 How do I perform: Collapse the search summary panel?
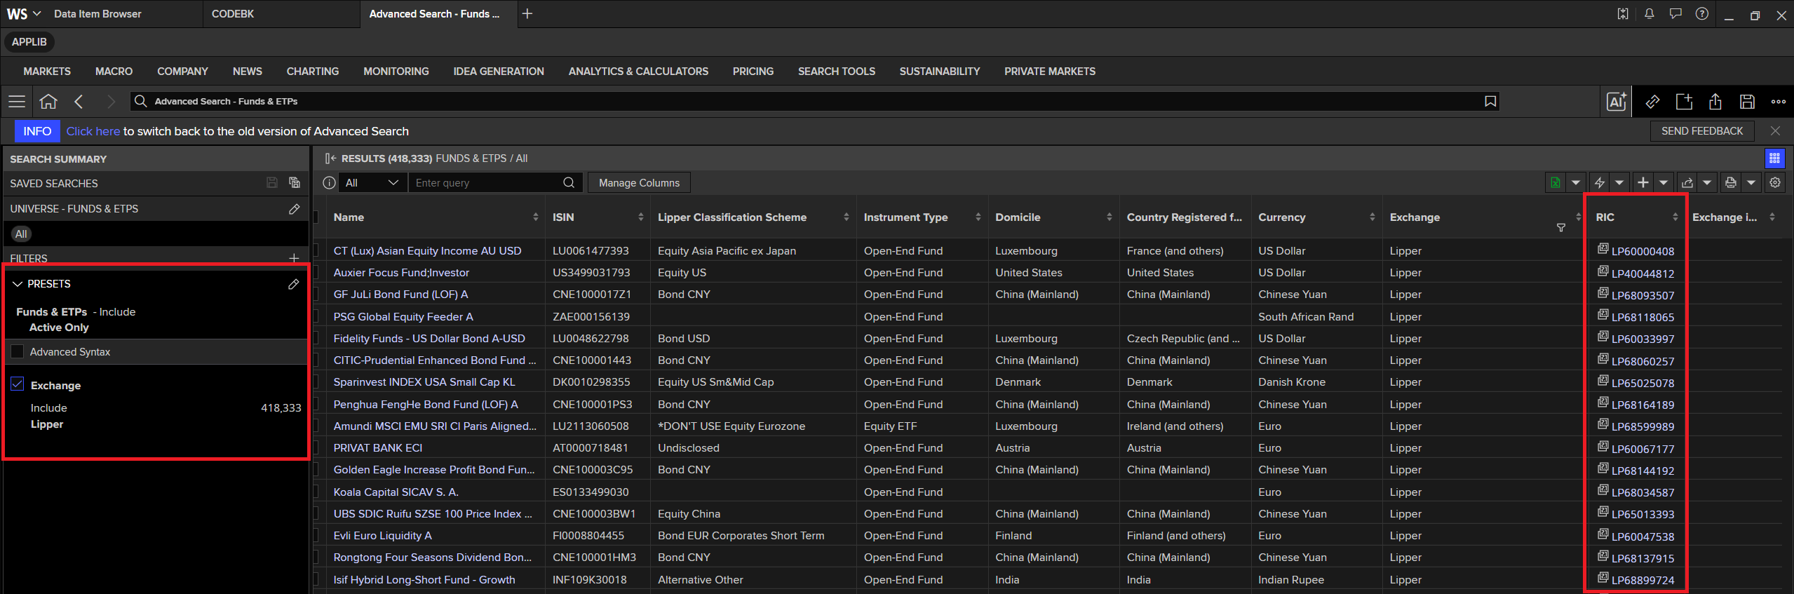[330, 158]
